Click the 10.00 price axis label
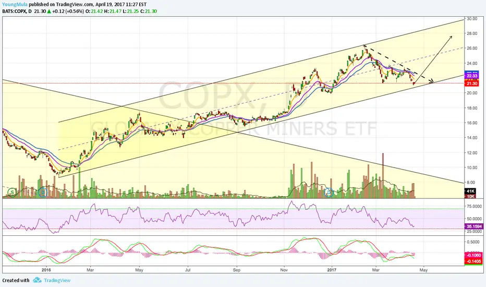The image size is (486, 287). (472, 168)
